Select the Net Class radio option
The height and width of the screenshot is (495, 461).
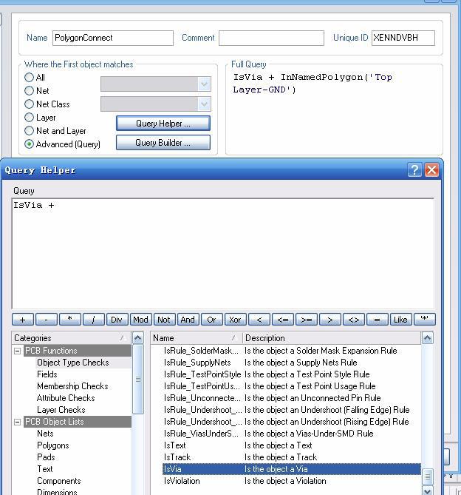pyautogui.click(x=29, y=104)
